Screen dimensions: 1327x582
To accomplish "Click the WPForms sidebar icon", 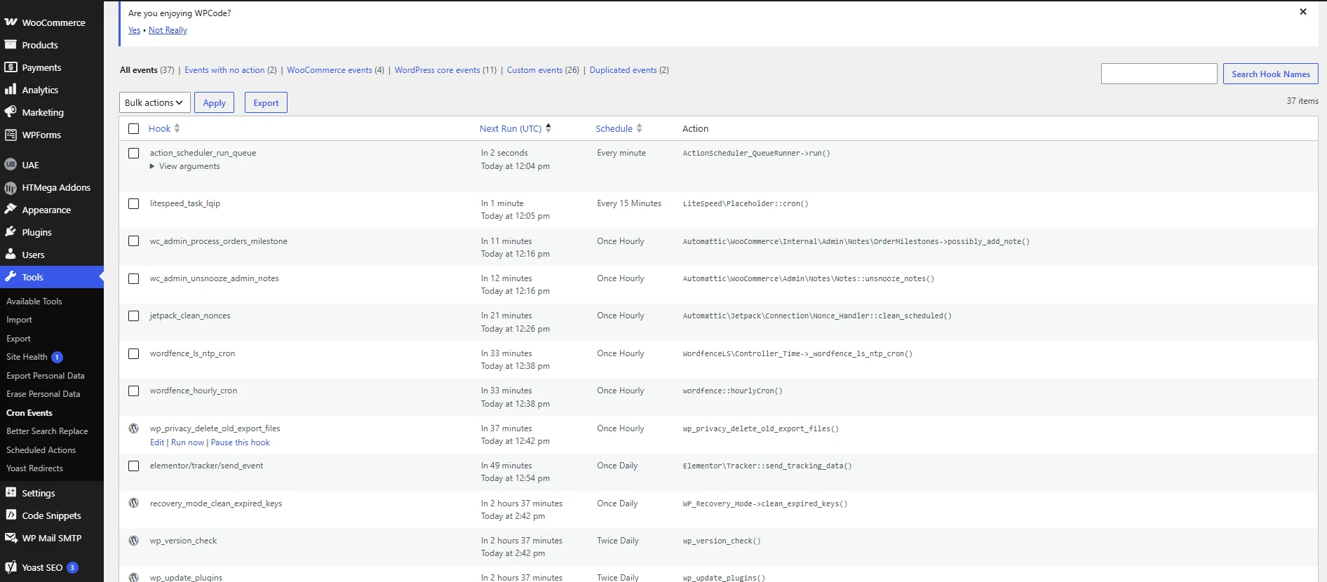I will tap(11, 135).
